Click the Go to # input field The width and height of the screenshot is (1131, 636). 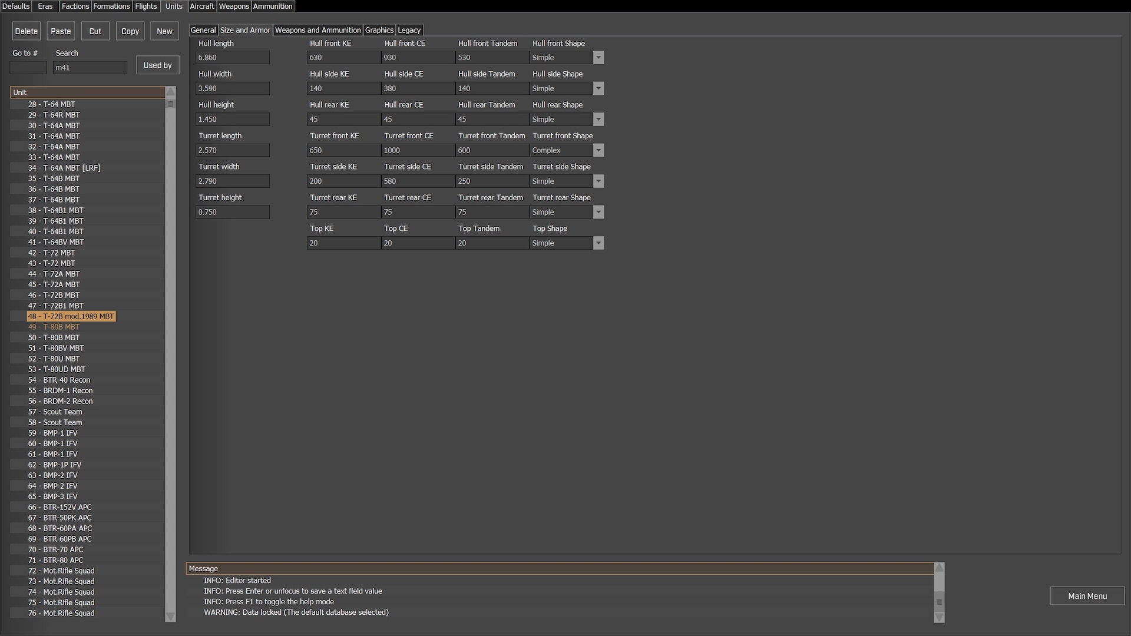pos(28,68)
